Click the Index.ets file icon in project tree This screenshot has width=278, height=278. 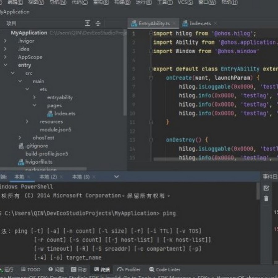[x=50, y=114]
